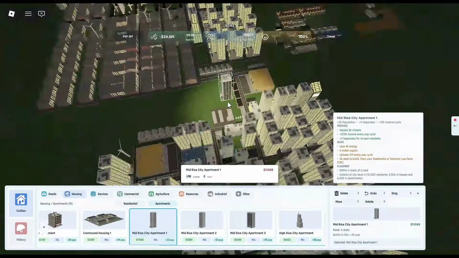This screenshot has height=258, width=459.
Task: Activate the Move tool
Action: [339, 202]
